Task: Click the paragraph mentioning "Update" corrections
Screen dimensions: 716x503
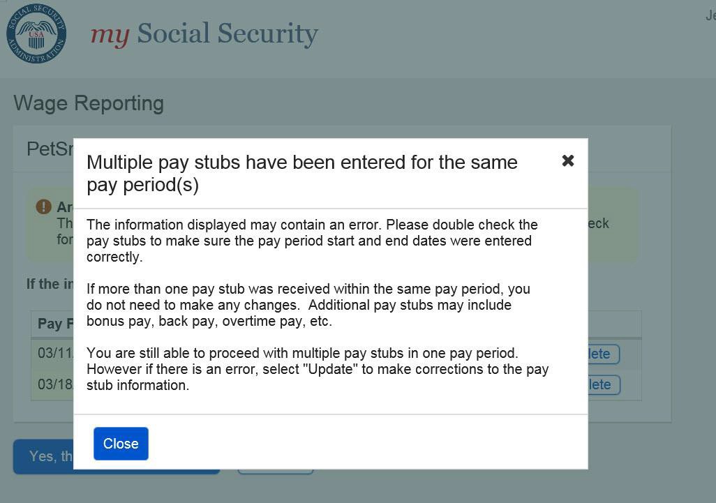Action: click(x=318, y=369)
